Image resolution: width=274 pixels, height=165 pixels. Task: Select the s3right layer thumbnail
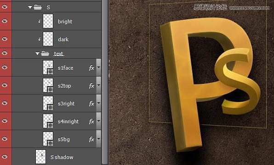coord(48,103)
